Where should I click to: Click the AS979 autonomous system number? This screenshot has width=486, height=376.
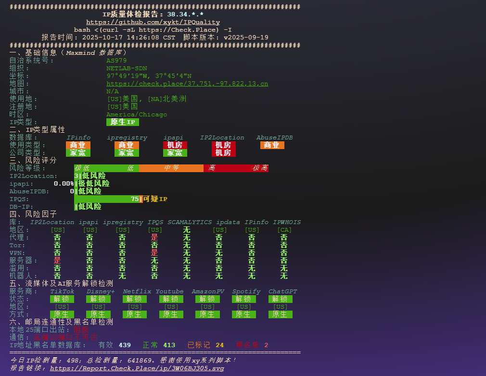click(116, 61)
